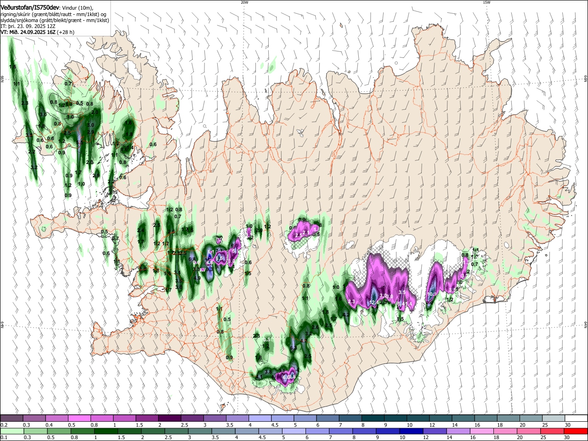
Task: Select dark purple snow swatch between 2 and 2.5
Action: pos(169,418)
